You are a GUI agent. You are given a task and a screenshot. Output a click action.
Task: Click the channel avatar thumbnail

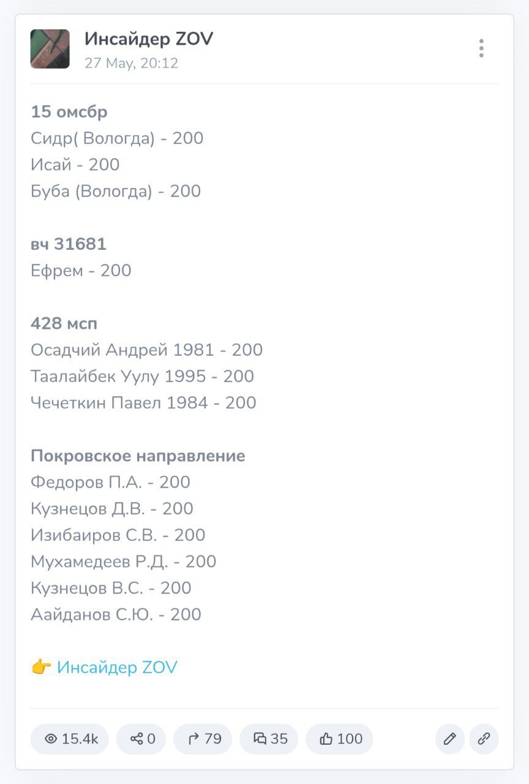pyautogui.click(x=50, y=49)
